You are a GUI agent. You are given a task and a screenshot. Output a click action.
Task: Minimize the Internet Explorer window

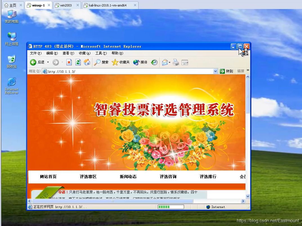pos(234,46)
